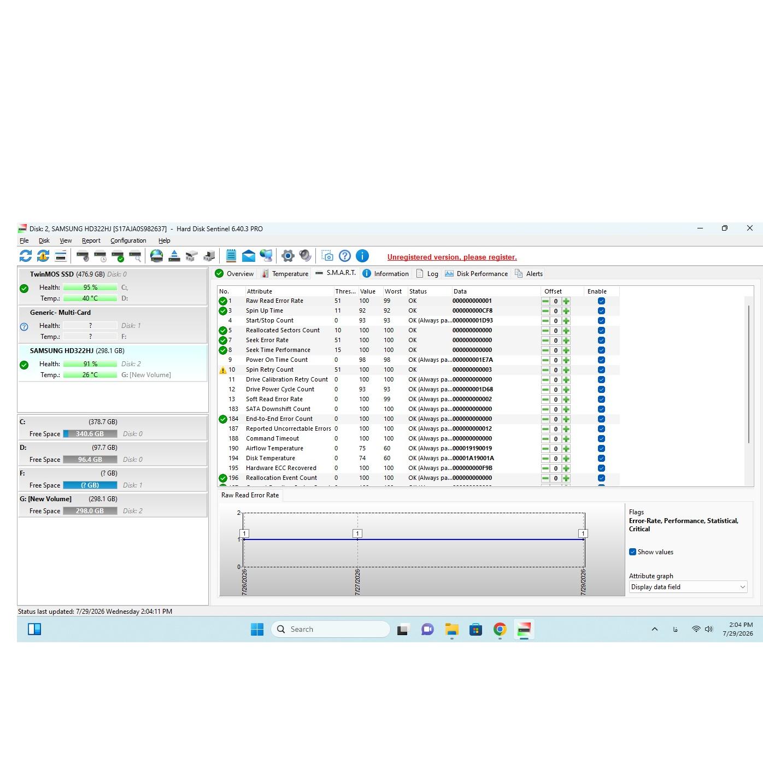
Task: Uncheck Enable for Spin Up Time
Action: (601, 311)
